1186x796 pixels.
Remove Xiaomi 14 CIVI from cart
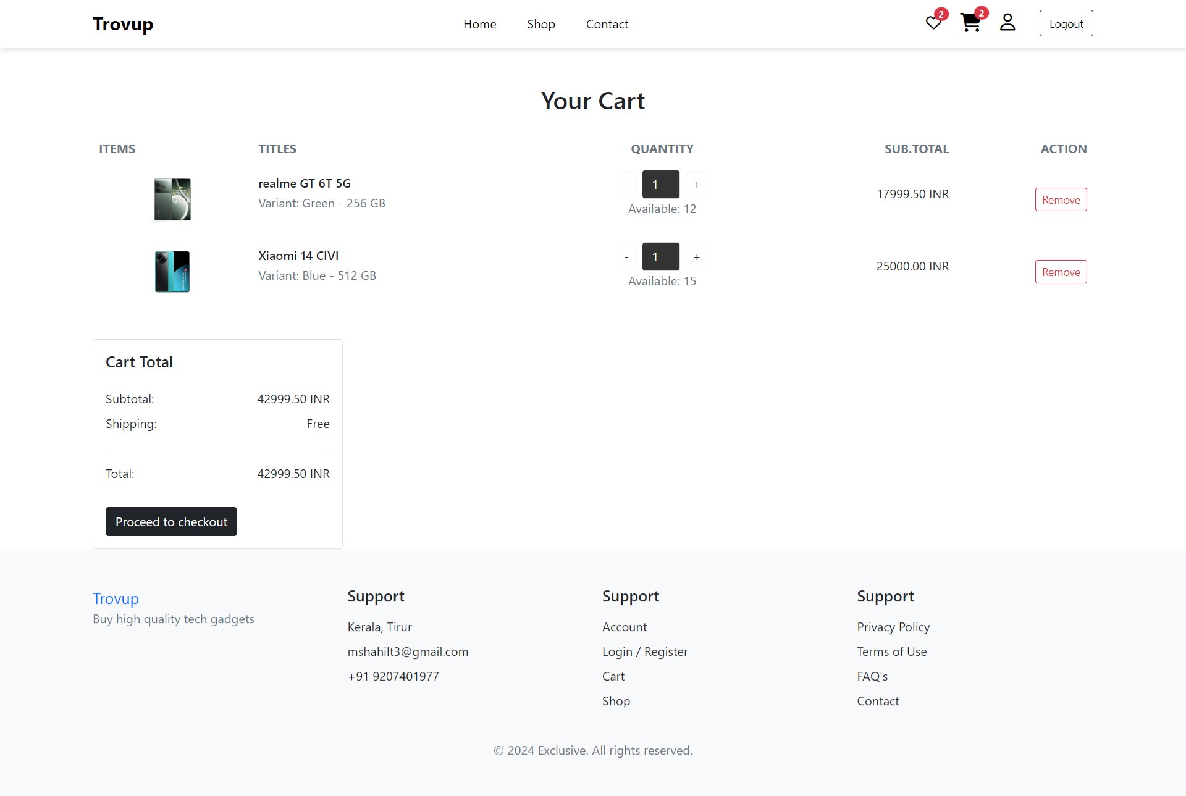tap(1061, 272)
